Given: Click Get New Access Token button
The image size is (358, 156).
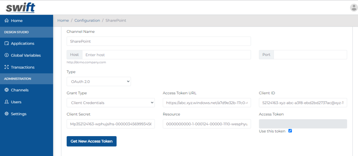Looking at the screenshot, I should tap(92, 141).
